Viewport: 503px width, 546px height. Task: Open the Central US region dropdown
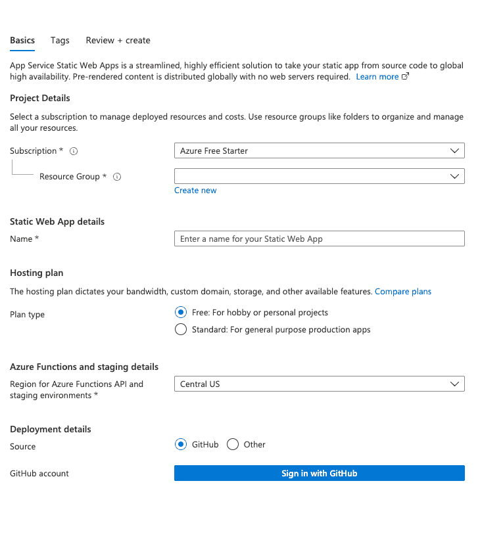point(320,384)
